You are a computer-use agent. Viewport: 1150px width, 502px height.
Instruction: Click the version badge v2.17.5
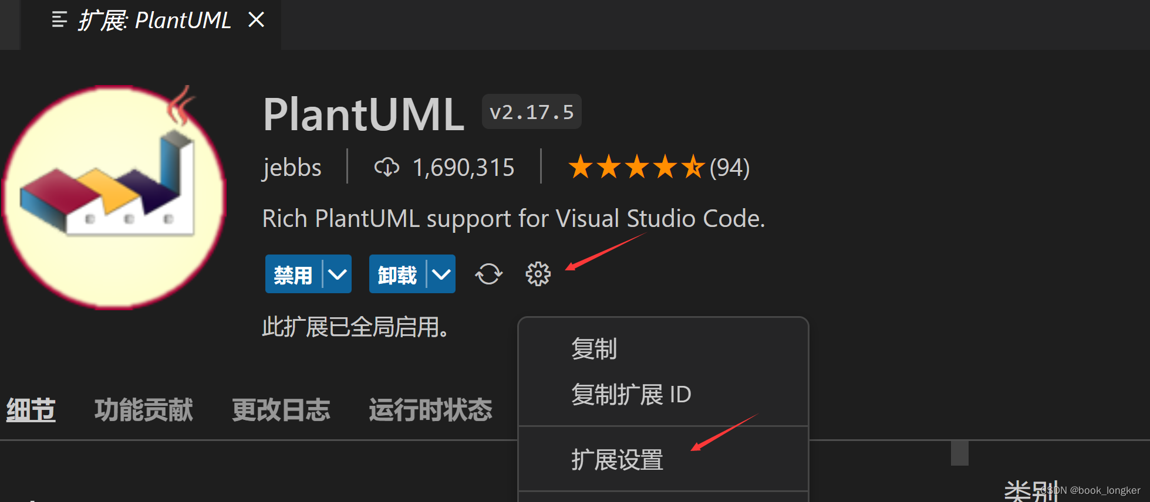pos(532,111)
